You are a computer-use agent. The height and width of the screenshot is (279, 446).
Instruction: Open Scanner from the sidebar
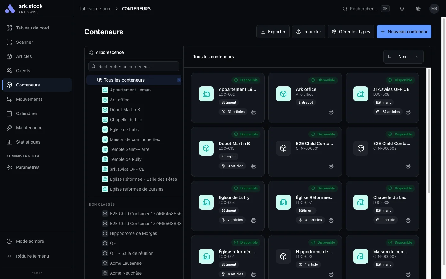(x=24, y=42)
